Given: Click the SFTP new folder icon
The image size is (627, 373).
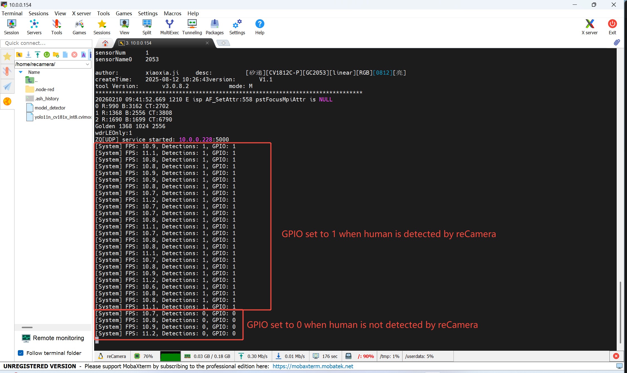Looking at the screenshot, I should (x=56, y=55).
